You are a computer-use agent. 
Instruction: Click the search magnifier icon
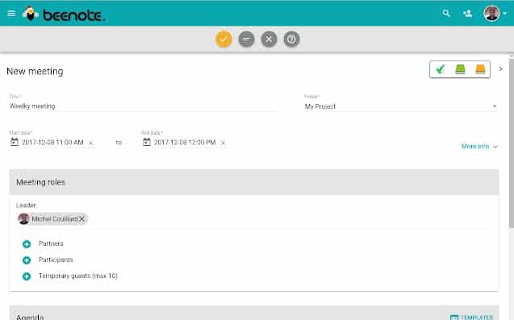tap(446, 14)
